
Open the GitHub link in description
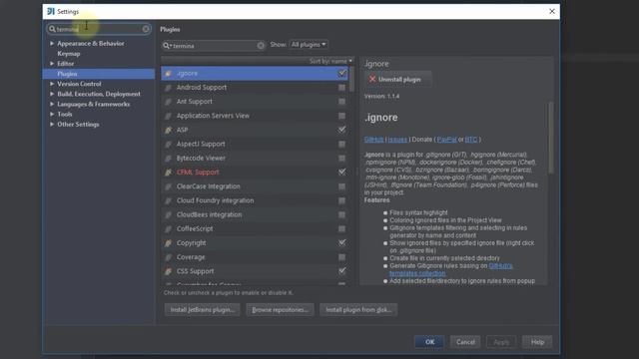point(373,140)
